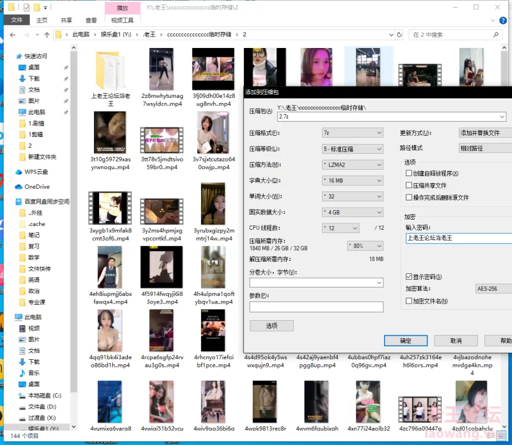Expand the 压缩等级 dropdown
Viewport: 512px width, 445px height.
(351, 149)
